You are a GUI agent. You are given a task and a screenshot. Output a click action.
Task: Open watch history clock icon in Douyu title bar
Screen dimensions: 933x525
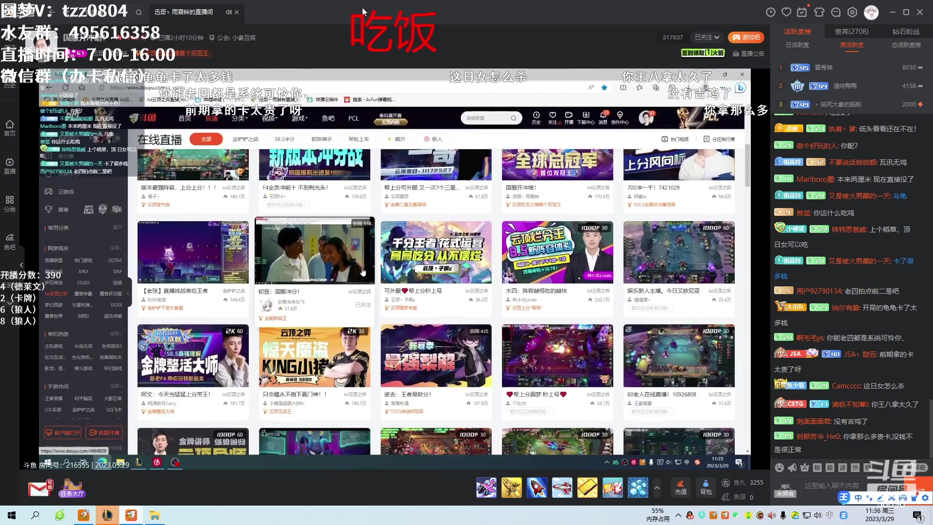coord(770,12)
